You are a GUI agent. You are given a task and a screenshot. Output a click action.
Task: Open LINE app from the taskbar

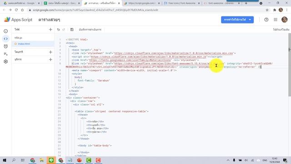click(51, 160)
